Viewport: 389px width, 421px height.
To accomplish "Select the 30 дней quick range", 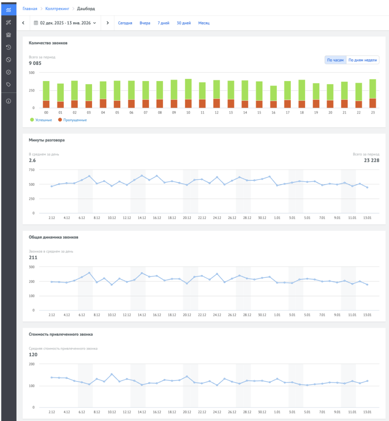I will 184,23.
